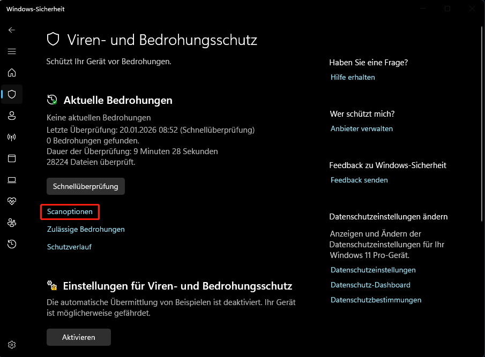
Task: Open protection history clock icon in sidebar
Action: pos(12,244)
